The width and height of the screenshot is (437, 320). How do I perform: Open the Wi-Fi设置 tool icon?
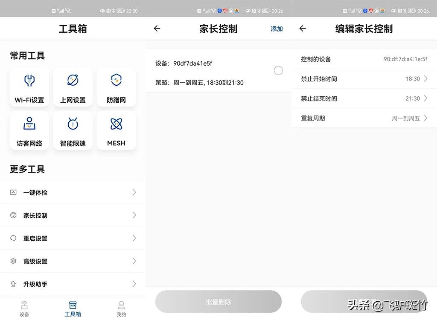[x=29, y=81]
